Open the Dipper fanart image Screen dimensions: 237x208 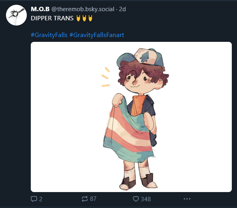(131, 117)
